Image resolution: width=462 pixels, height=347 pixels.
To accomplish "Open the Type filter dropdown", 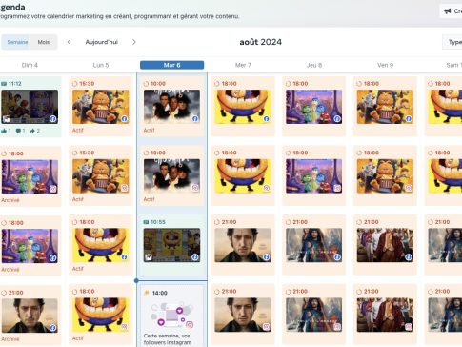I will coord(453,42).
